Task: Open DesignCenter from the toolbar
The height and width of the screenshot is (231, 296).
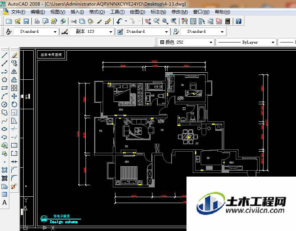Action: 193,21
